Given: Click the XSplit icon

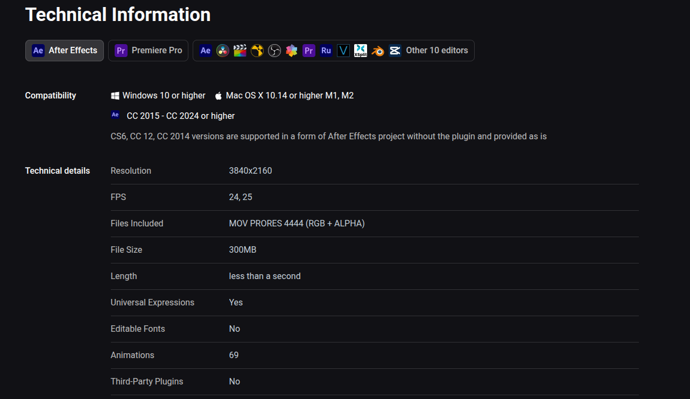Looking at the screenshot, I should click(361, 51).
